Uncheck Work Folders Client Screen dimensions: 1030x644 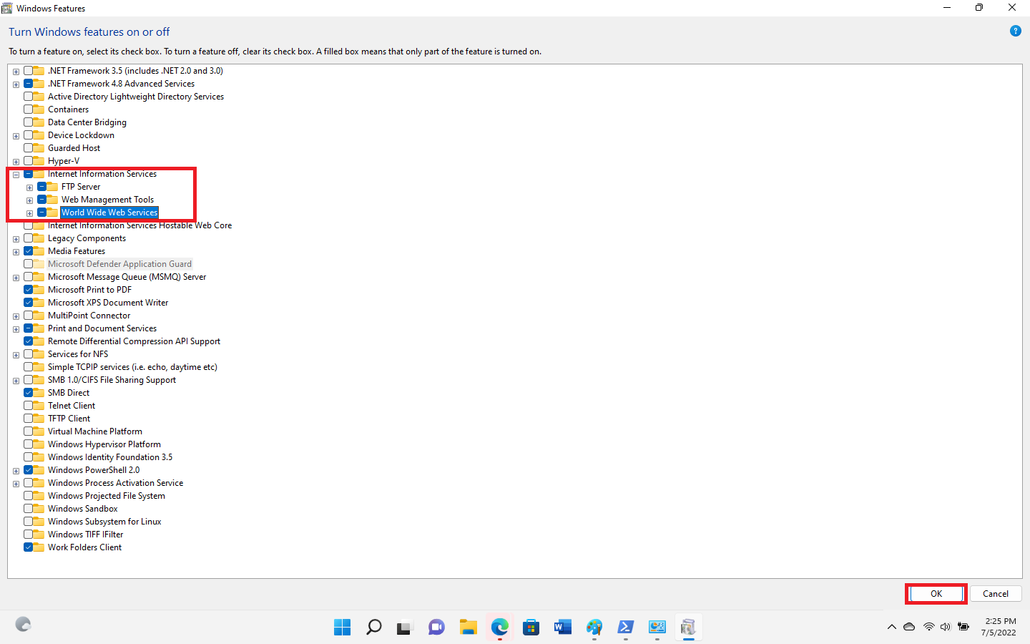(x=28, y=547)
